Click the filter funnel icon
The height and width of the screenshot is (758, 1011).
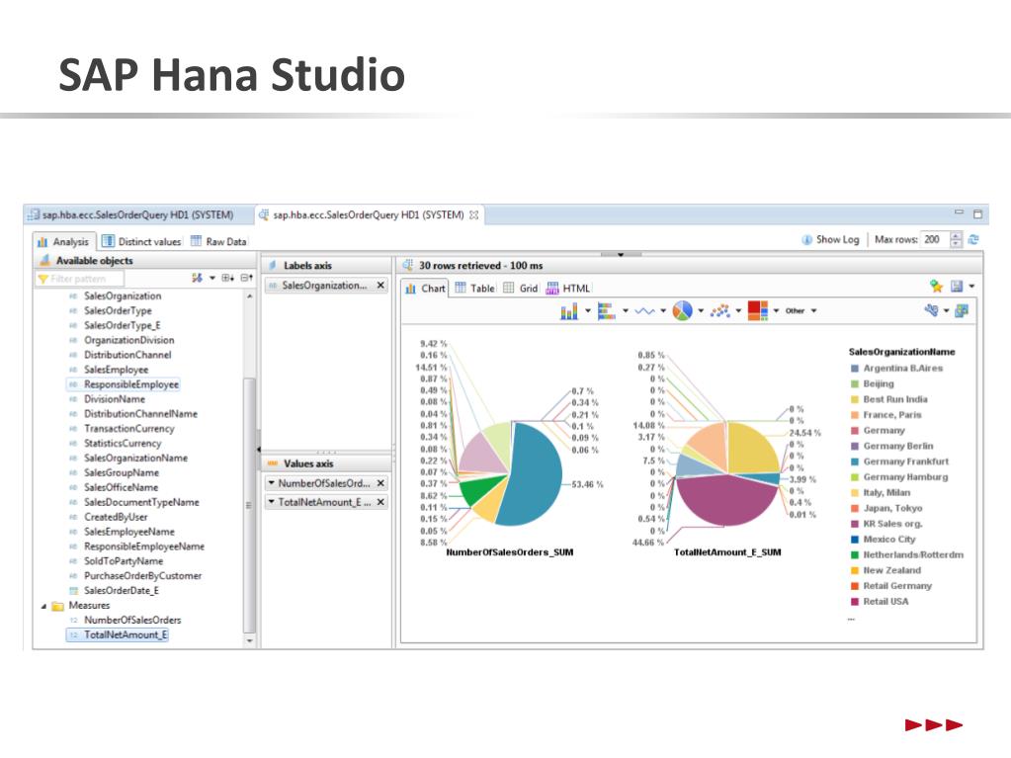coord(43,279)
